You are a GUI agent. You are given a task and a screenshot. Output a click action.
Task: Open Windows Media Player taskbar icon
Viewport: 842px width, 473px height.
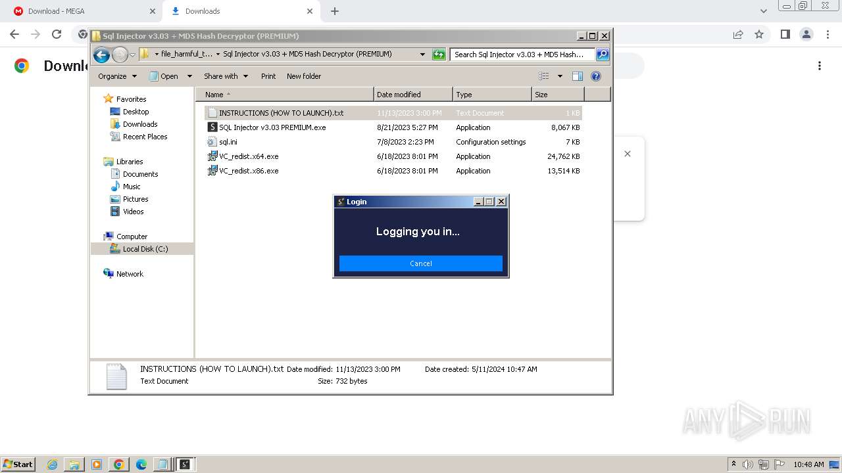pos(97,464)
